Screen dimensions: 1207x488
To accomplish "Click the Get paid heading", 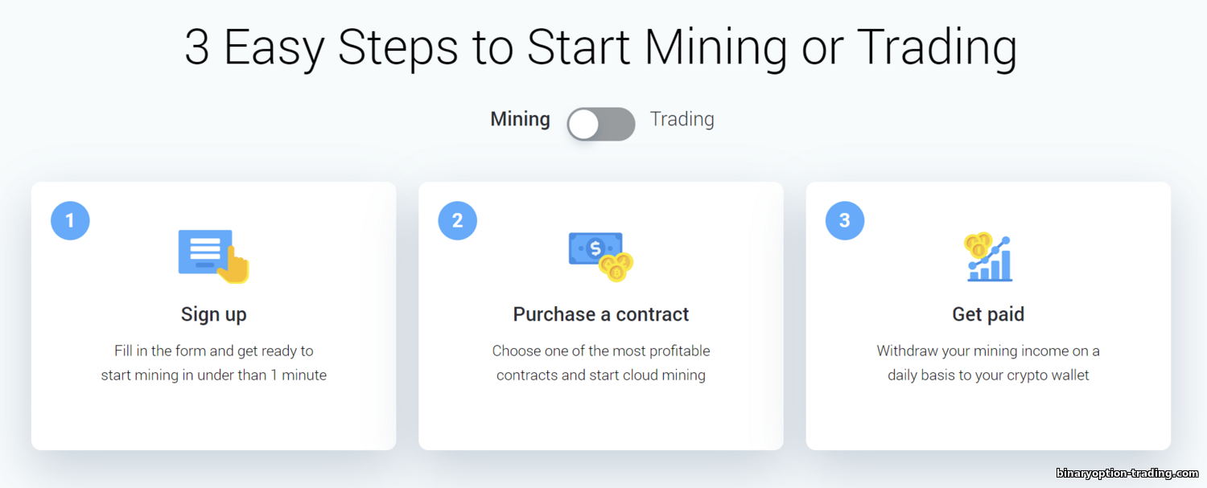I will (988, 314).
